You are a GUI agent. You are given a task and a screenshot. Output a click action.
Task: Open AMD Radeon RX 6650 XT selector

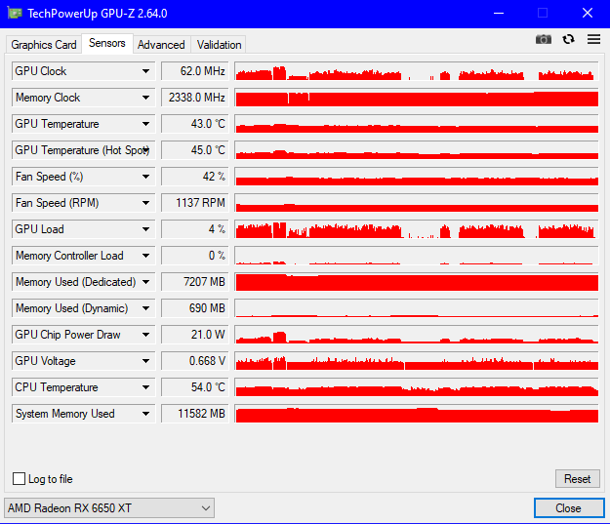pyautogui.click(x=109, y=508)
